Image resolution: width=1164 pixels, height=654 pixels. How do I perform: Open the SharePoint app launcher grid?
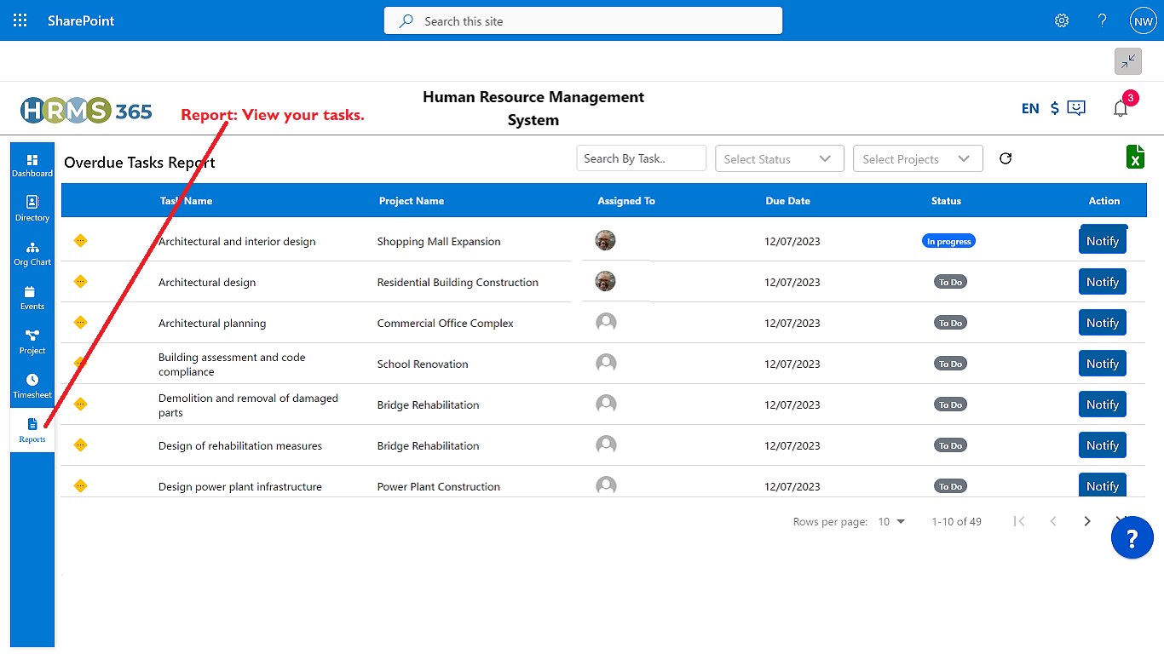coord(20,20)
